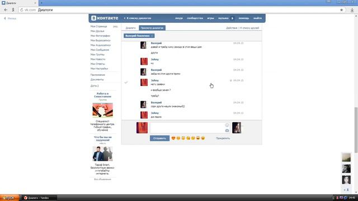Click the browser back arrow
The height and width of the screenshot is (201, 358).
point(6,10)
